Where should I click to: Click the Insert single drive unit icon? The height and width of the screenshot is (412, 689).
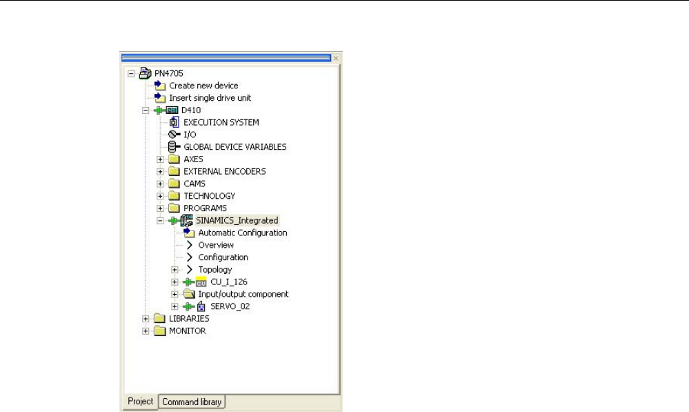[160, 97]
